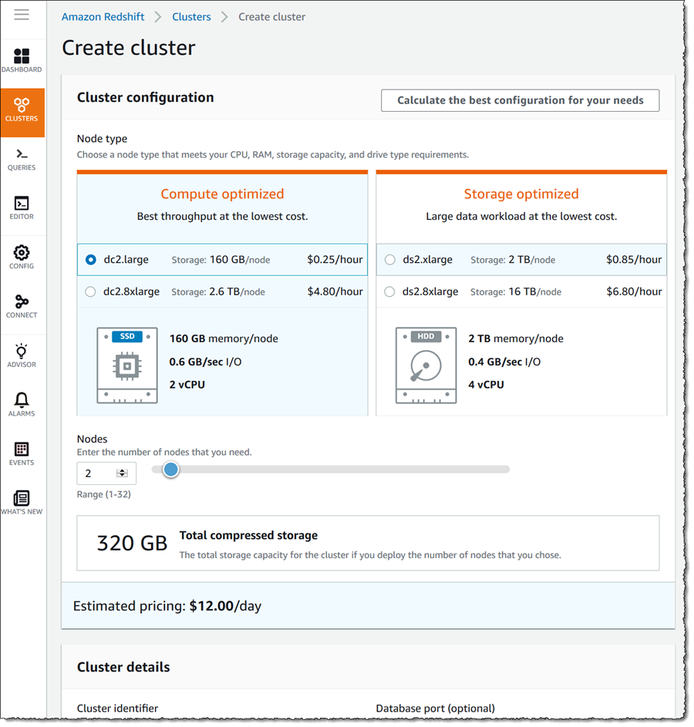The image size is (694, 727).
Task: Click the 0.6 GB/sec I/O text
Action: pos(205,362)
